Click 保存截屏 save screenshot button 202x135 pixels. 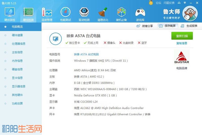click(x=168, y=26)
